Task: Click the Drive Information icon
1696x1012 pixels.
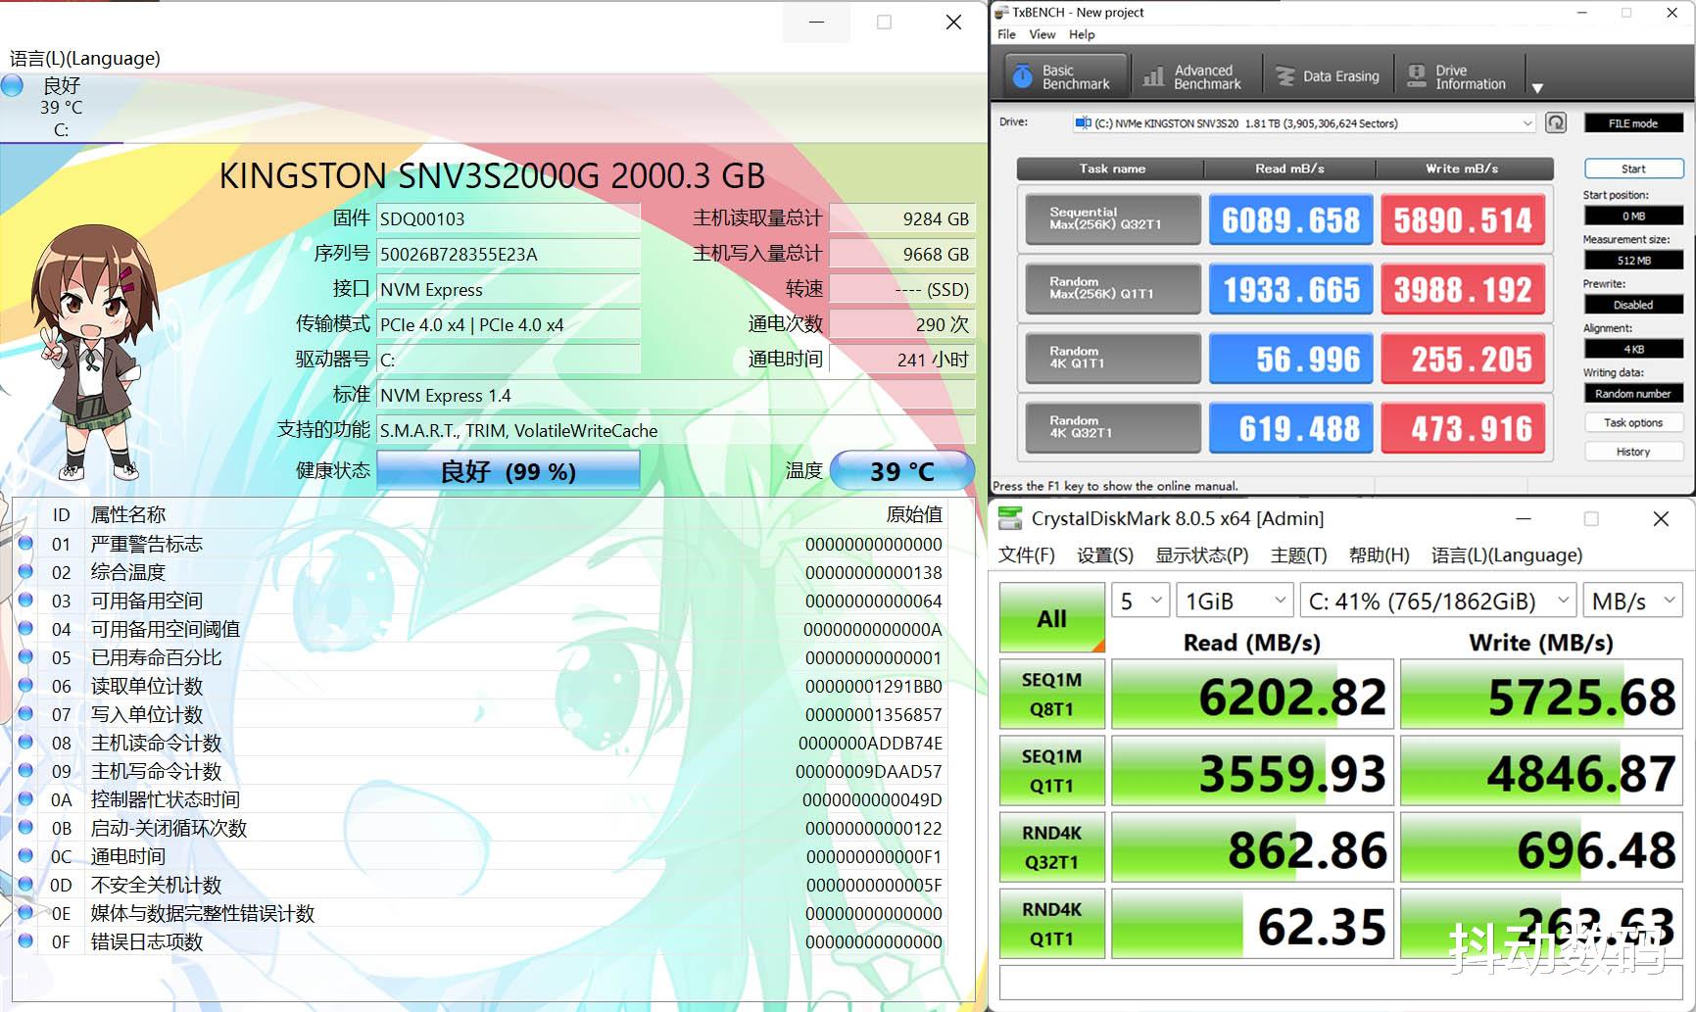Action: click(x=1417, y=76)
